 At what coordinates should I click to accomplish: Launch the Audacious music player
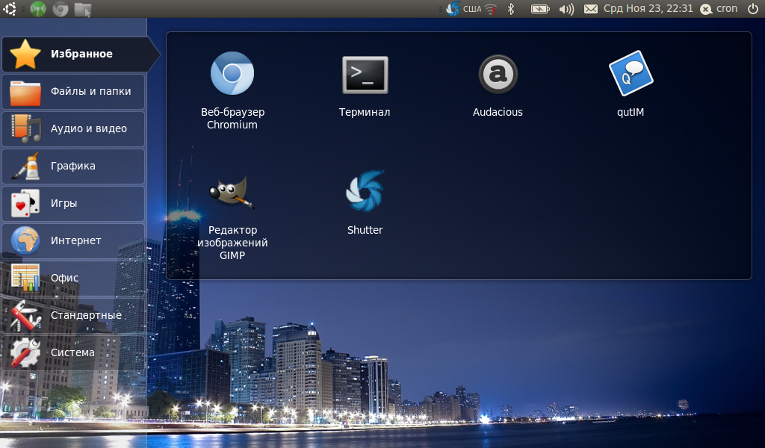pyautogui.click(x=498, y=75)
